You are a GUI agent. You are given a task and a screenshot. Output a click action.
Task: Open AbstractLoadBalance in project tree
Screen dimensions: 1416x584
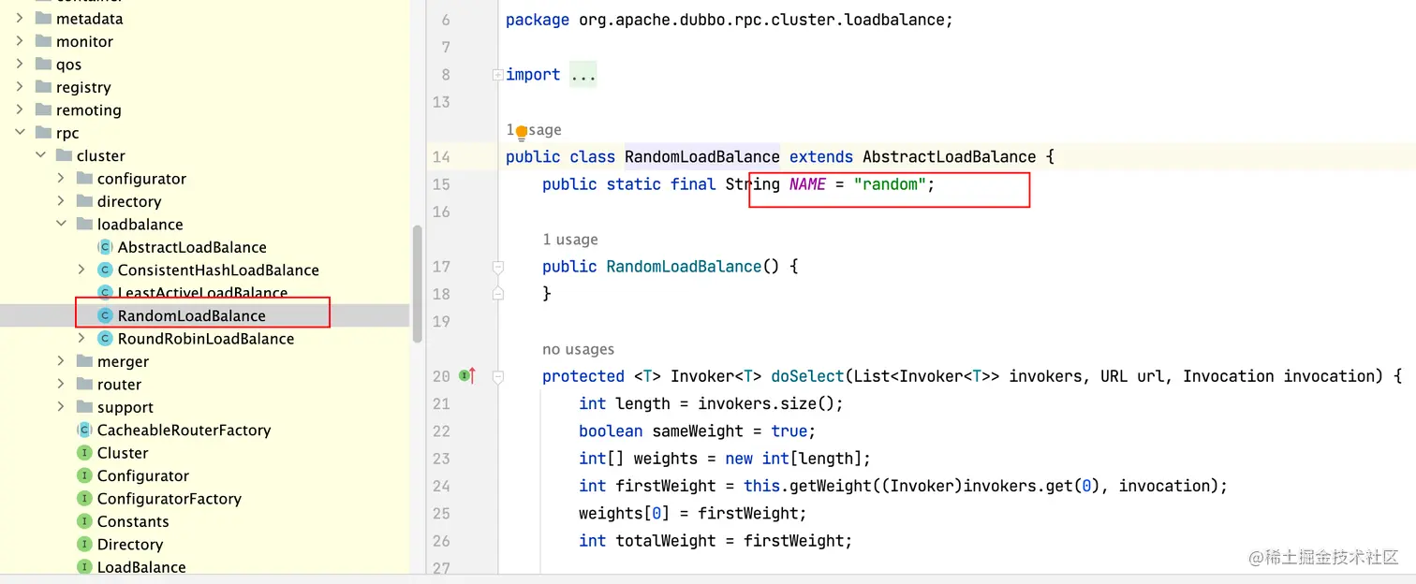[x=192, y=247]
